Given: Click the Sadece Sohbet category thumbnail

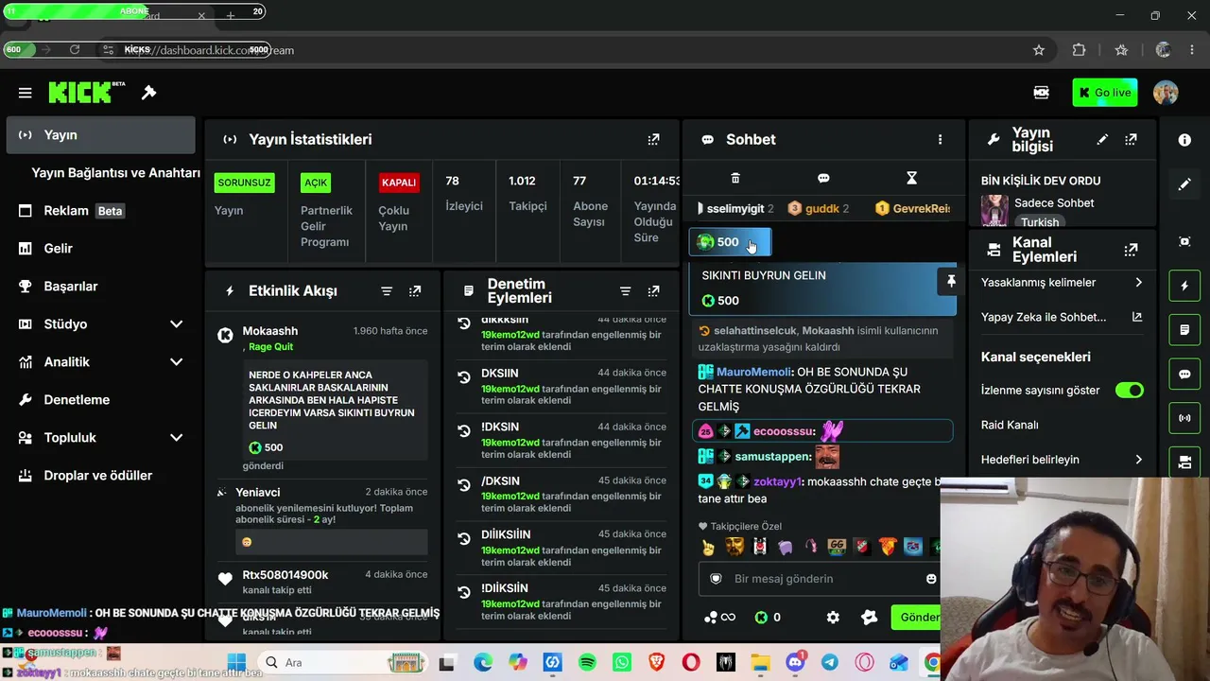Looking at the screenshot, I should pyautogui.click(x=994, y=210).
